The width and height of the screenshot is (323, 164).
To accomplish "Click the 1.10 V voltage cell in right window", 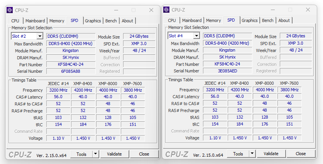I will [x=215, y=138].
